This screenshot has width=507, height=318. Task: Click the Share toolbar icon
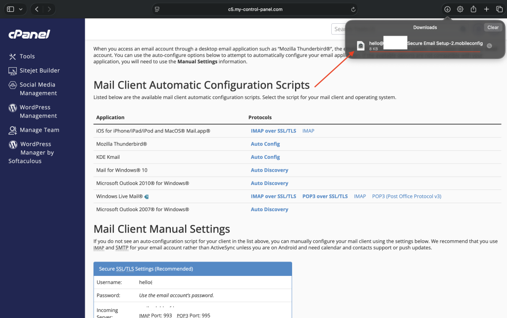click(473, 9)
